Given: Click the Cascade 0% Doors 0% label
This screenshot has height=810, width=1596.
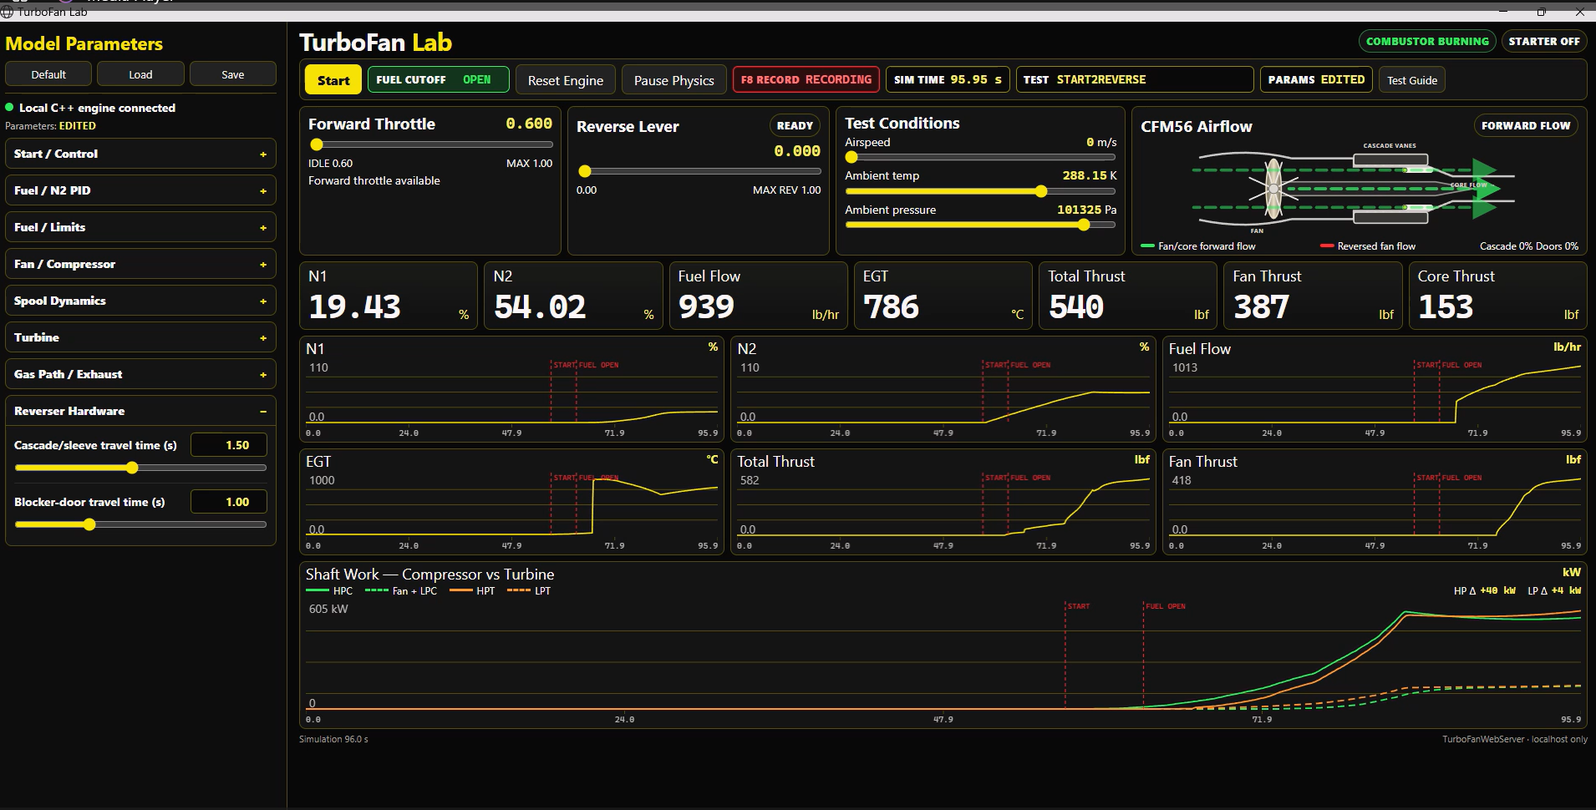Looking at the screenshot, I should (1528, 246).
